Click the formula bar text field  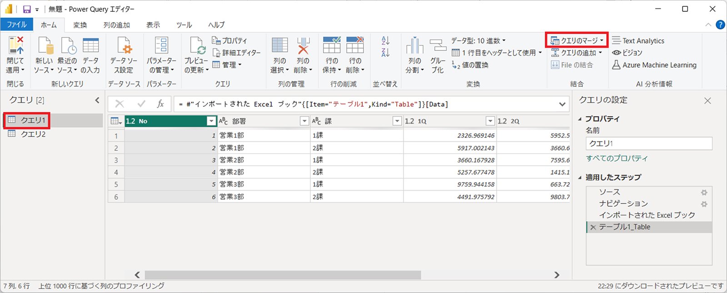[x=365, y=104]
